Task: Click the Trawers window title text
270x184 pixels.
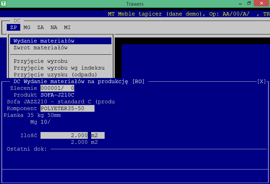Action: tap(135, 4)
